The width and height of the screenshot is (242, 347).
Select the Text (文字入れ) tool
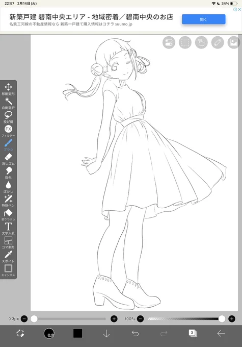coord(8,229)
